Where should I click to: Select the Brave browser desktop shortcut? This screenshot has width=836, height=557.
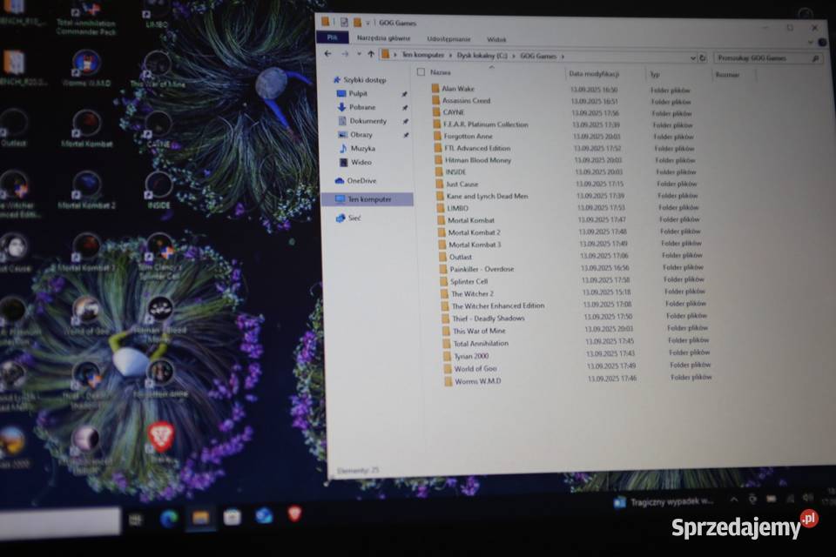[x=160, y=442]
